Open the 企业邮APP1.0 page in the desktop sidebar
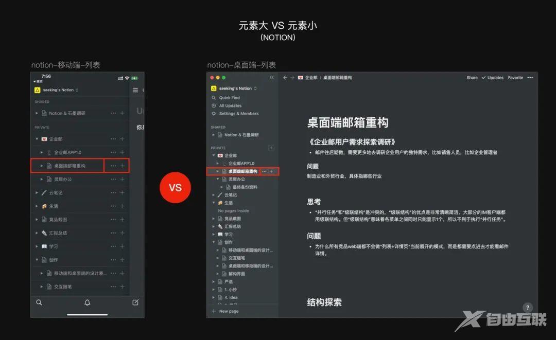 (241, 163)
